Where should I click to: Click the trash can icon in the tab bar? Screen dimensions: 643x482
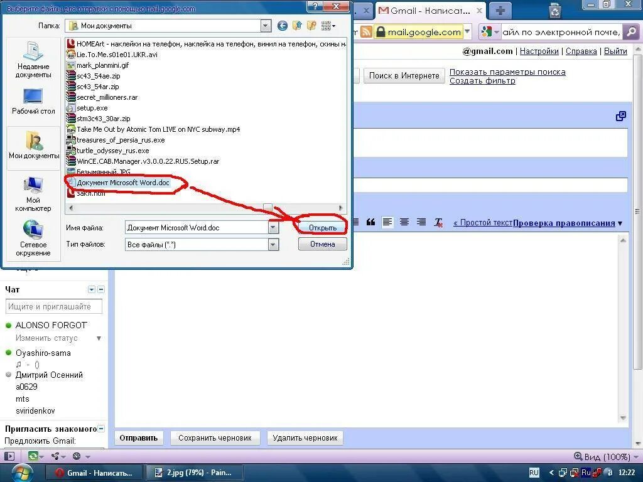pyautogui.click(x=554, y=10)
